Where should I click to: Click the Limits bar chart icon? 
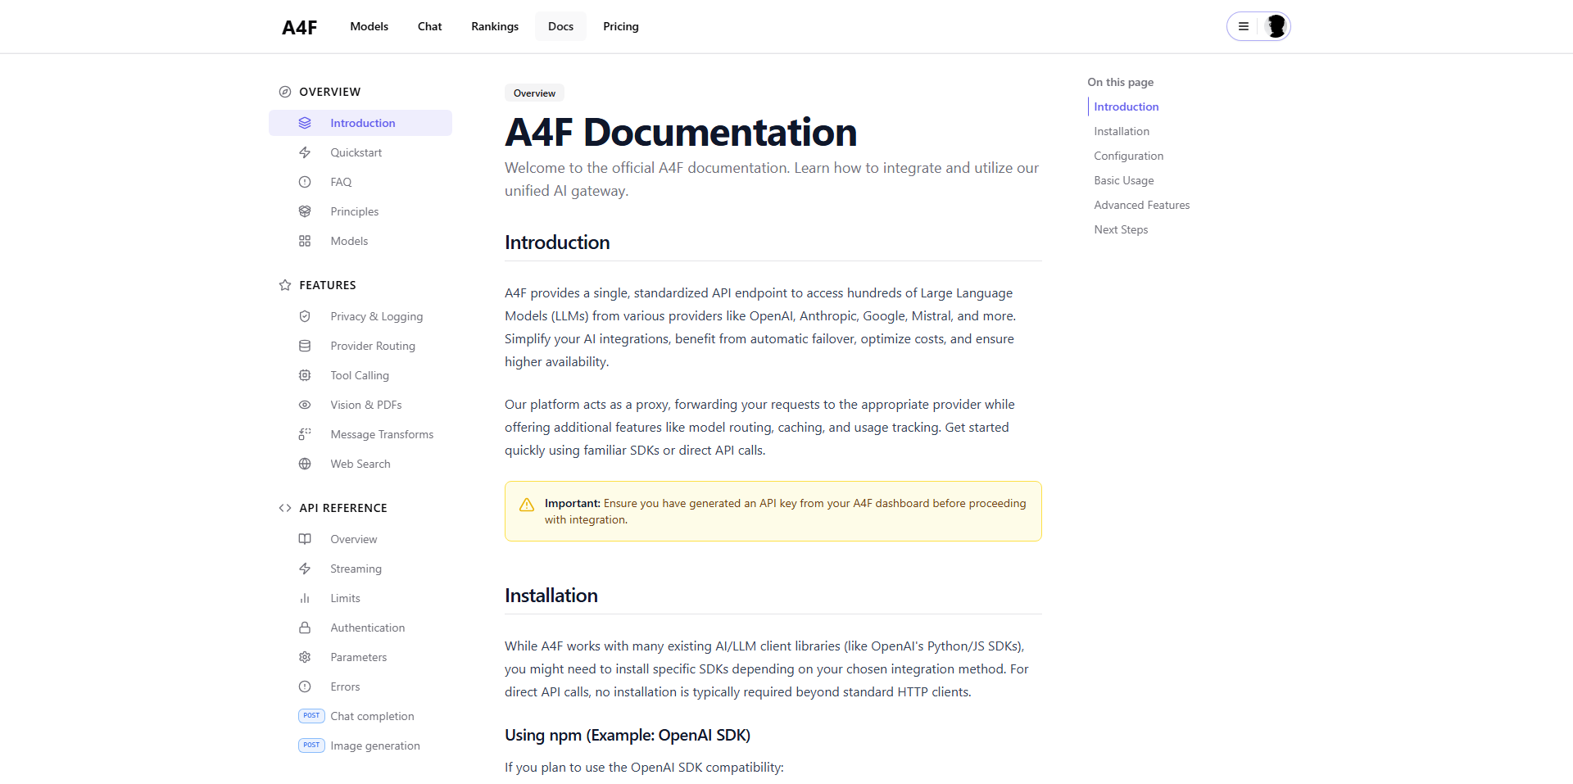[x=305, y=598]
